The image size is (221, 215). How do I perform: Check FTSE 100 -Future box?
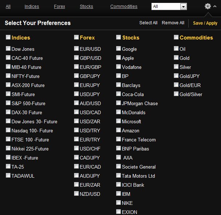pyautogui.click(x=8, y=139)
